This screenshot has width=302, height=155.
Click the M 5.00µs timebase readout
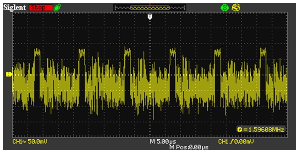pos(163,141)
